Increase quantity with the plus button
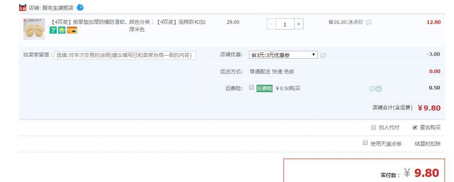Image resolution: width=454 pixels, height=182 pixels. 298,24
